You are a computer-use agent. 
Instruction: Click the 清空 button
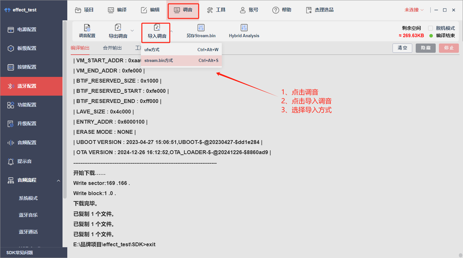402,48
